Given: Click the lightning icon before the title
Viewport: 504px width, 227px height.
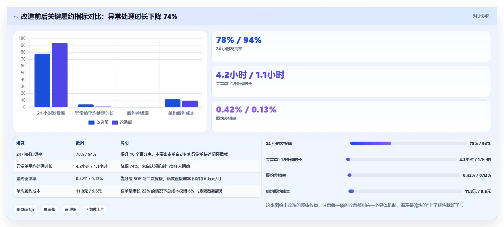Looking at the screenshot, I should [16, 17].
